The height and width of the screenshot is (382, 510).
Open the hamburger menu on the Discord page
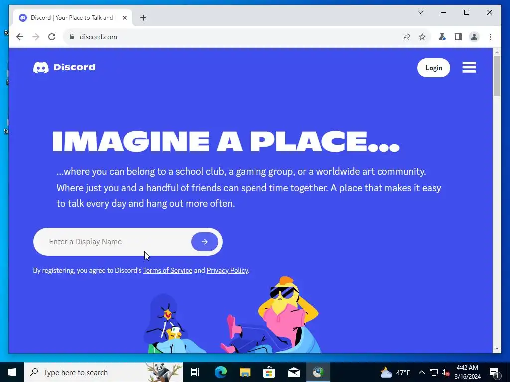coord(469,67)
